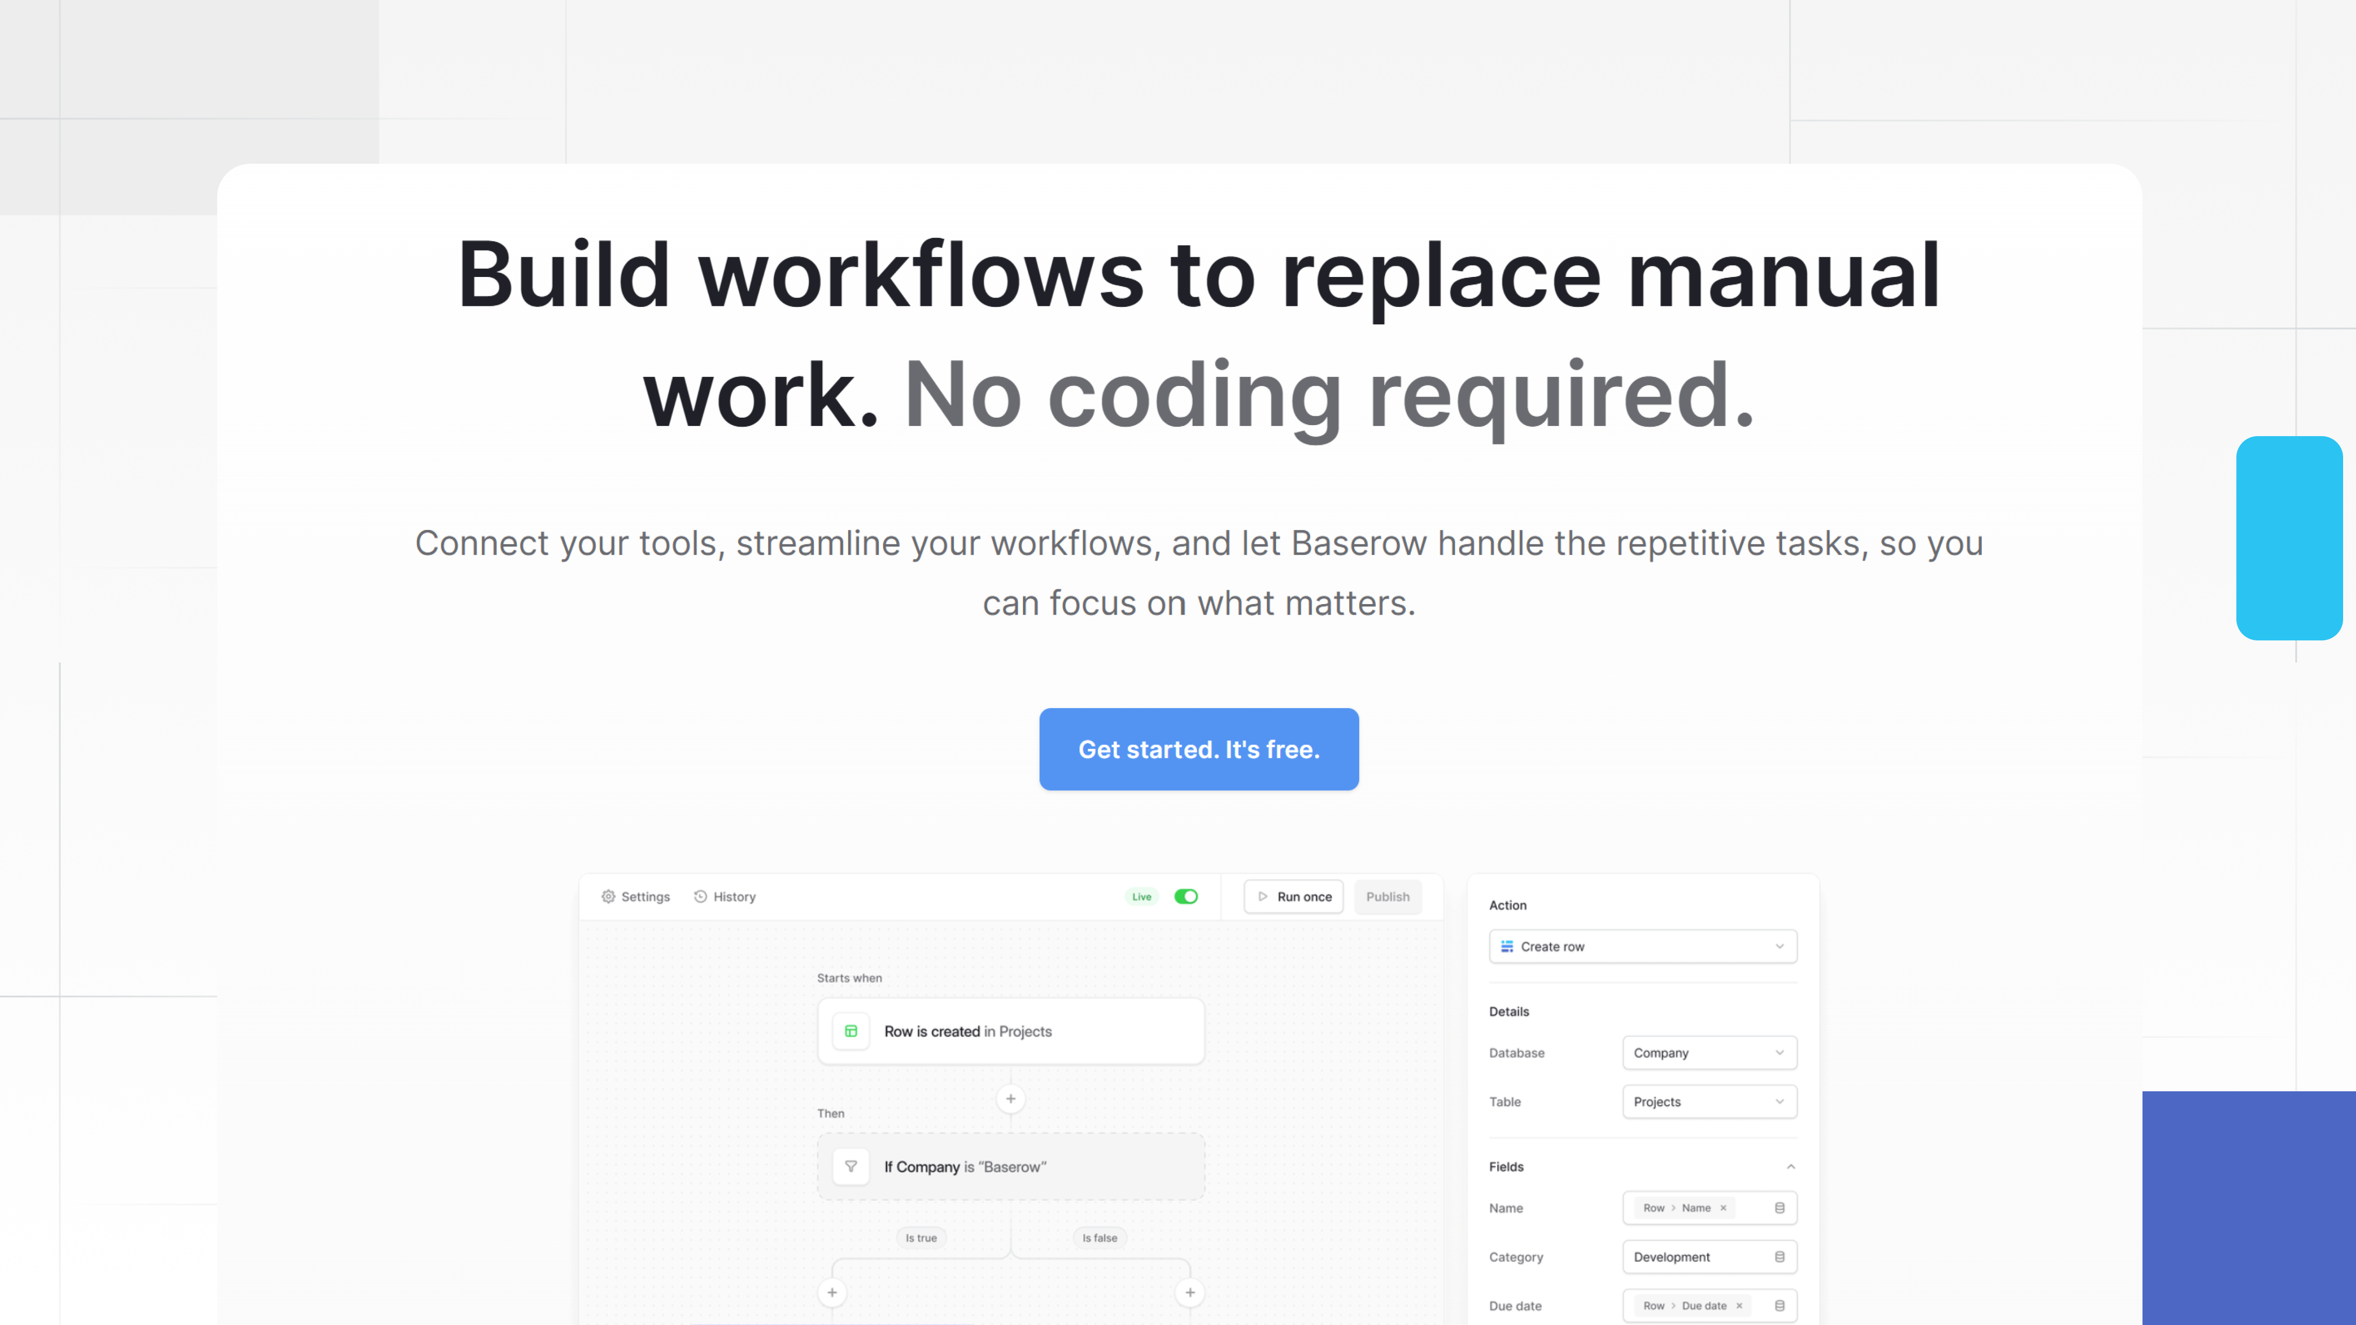Open the Database dropdown showing Company
Image resolution: width=2356 pixels, height=1325 pixels.
pos(1709,1052)
